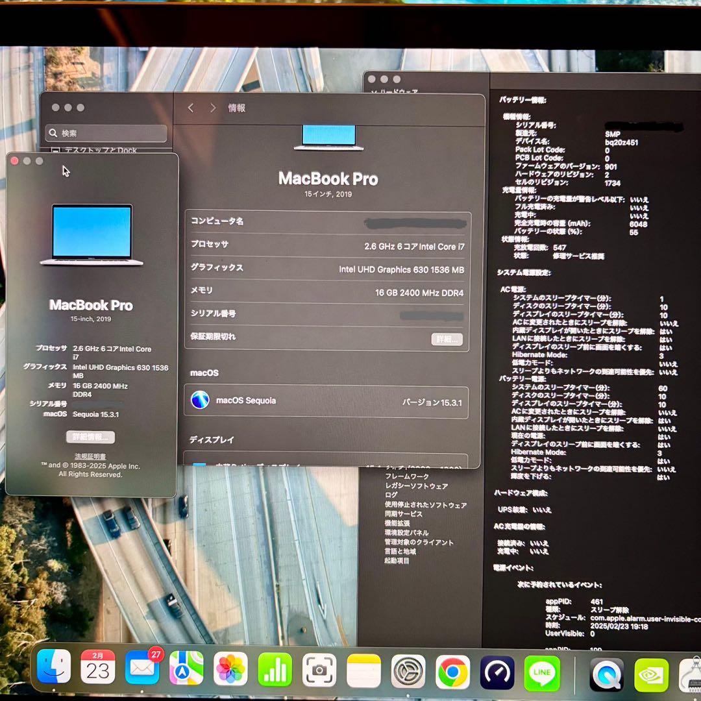
Task: Click the 15インチ, 2019 subtitle
Action: [328, 194]
